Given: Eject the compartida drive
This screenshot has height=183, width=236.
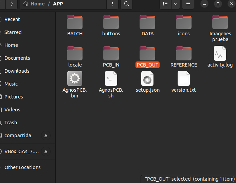Looking at the screenshot, I should 46,136.
